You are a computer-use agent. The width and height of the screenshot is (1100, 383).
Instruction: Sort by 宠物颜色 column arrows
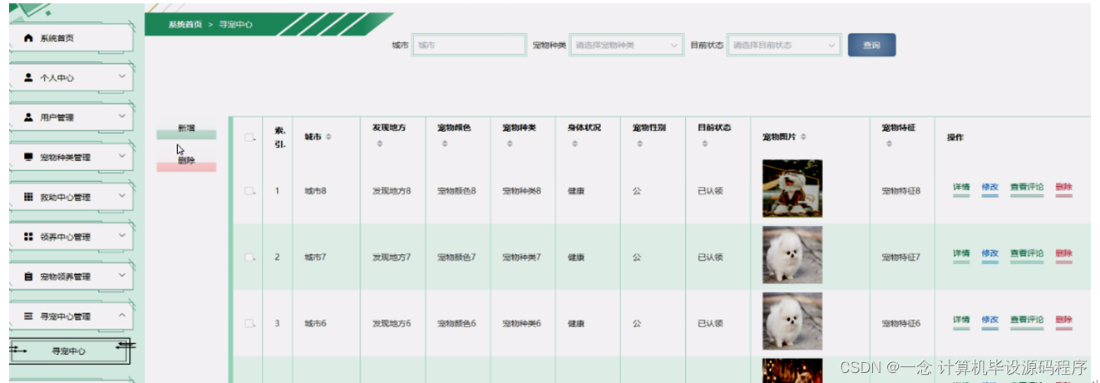pyautogui.click(x=445, y=145)
